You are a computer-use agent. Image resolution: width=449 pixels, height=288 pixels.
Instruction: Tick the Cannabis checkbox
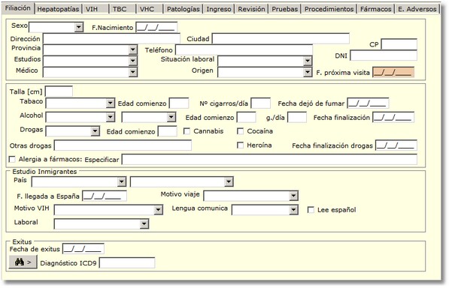[187, 131]
